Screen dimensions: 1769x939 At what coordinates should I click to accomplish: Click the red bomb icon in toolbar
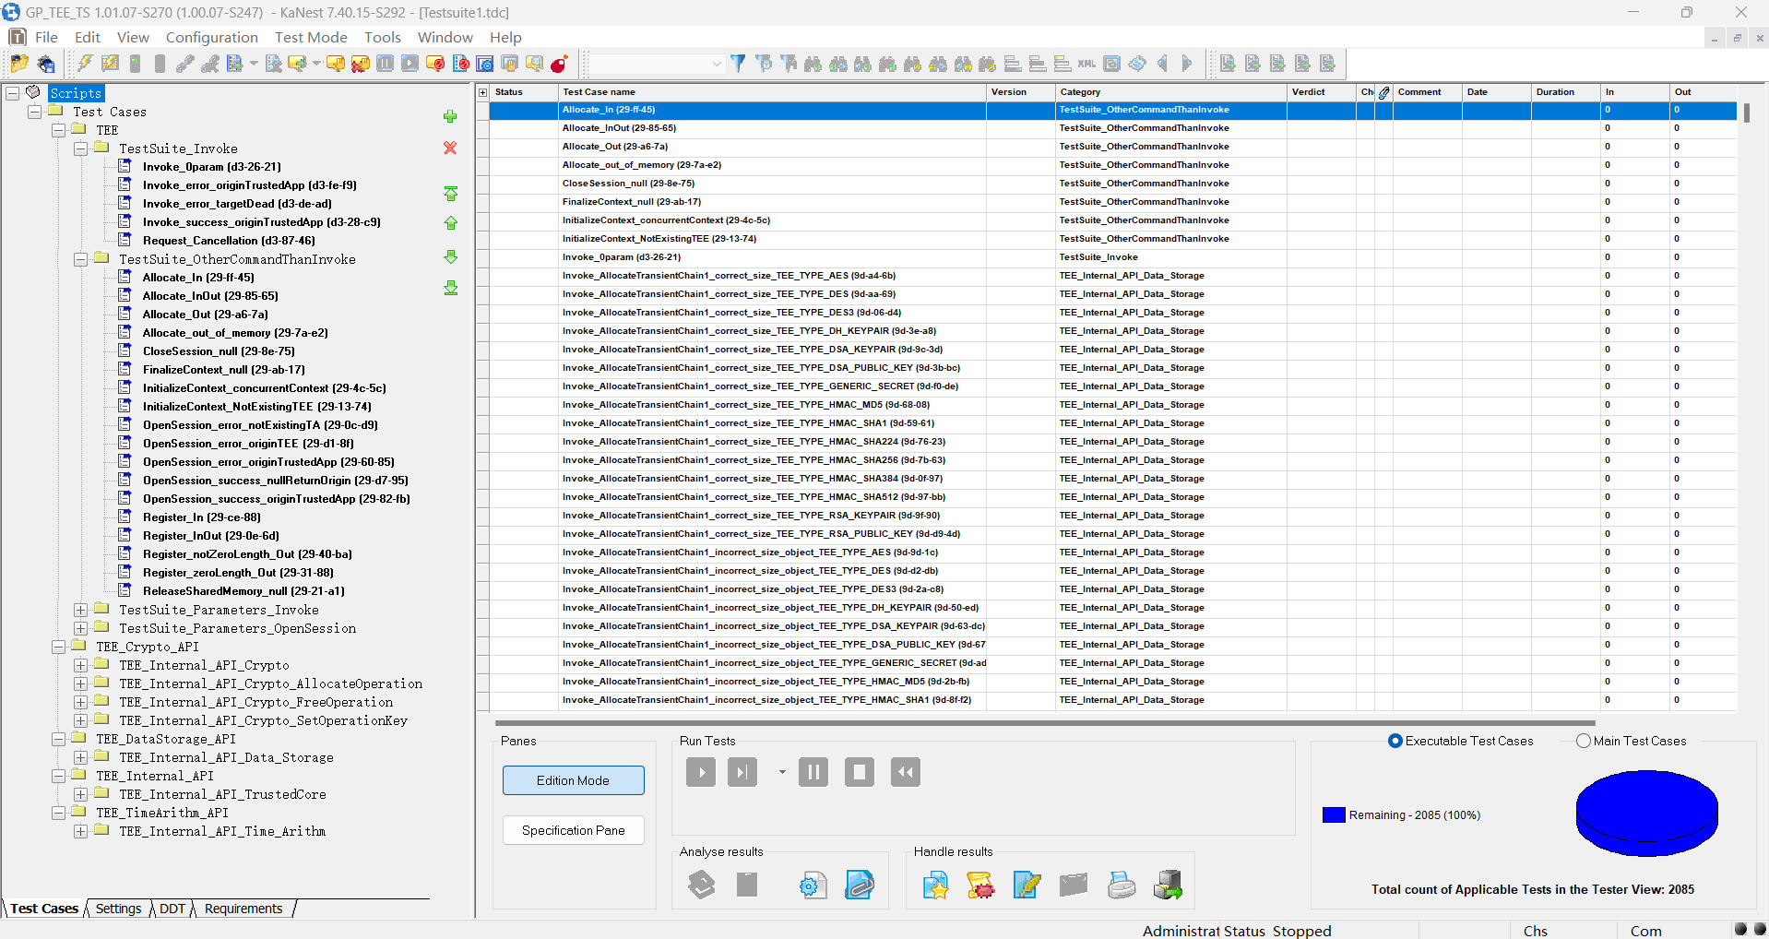click(559, 64)
